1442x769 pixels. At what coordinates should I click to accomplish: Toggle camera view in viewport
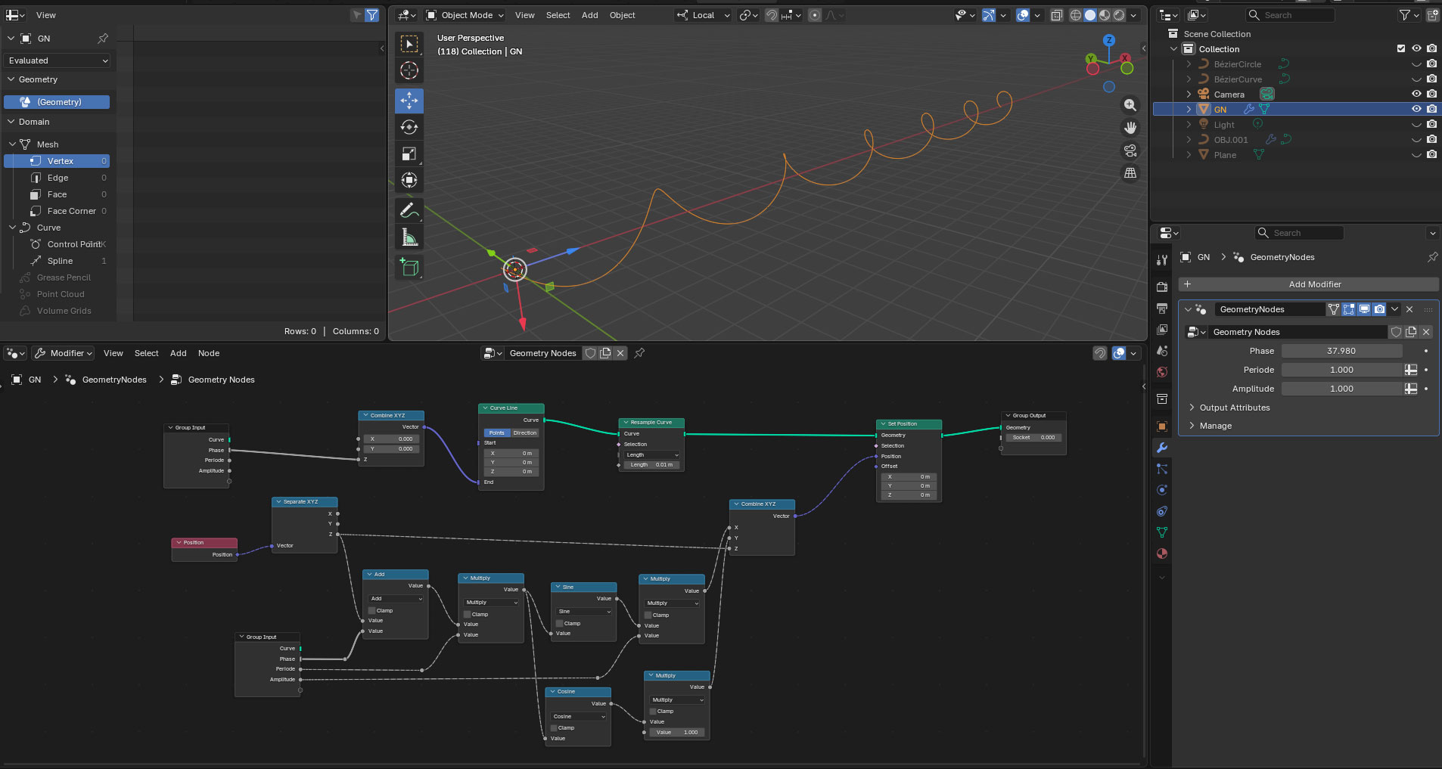pyautogui.click(x=1130, y=150)
